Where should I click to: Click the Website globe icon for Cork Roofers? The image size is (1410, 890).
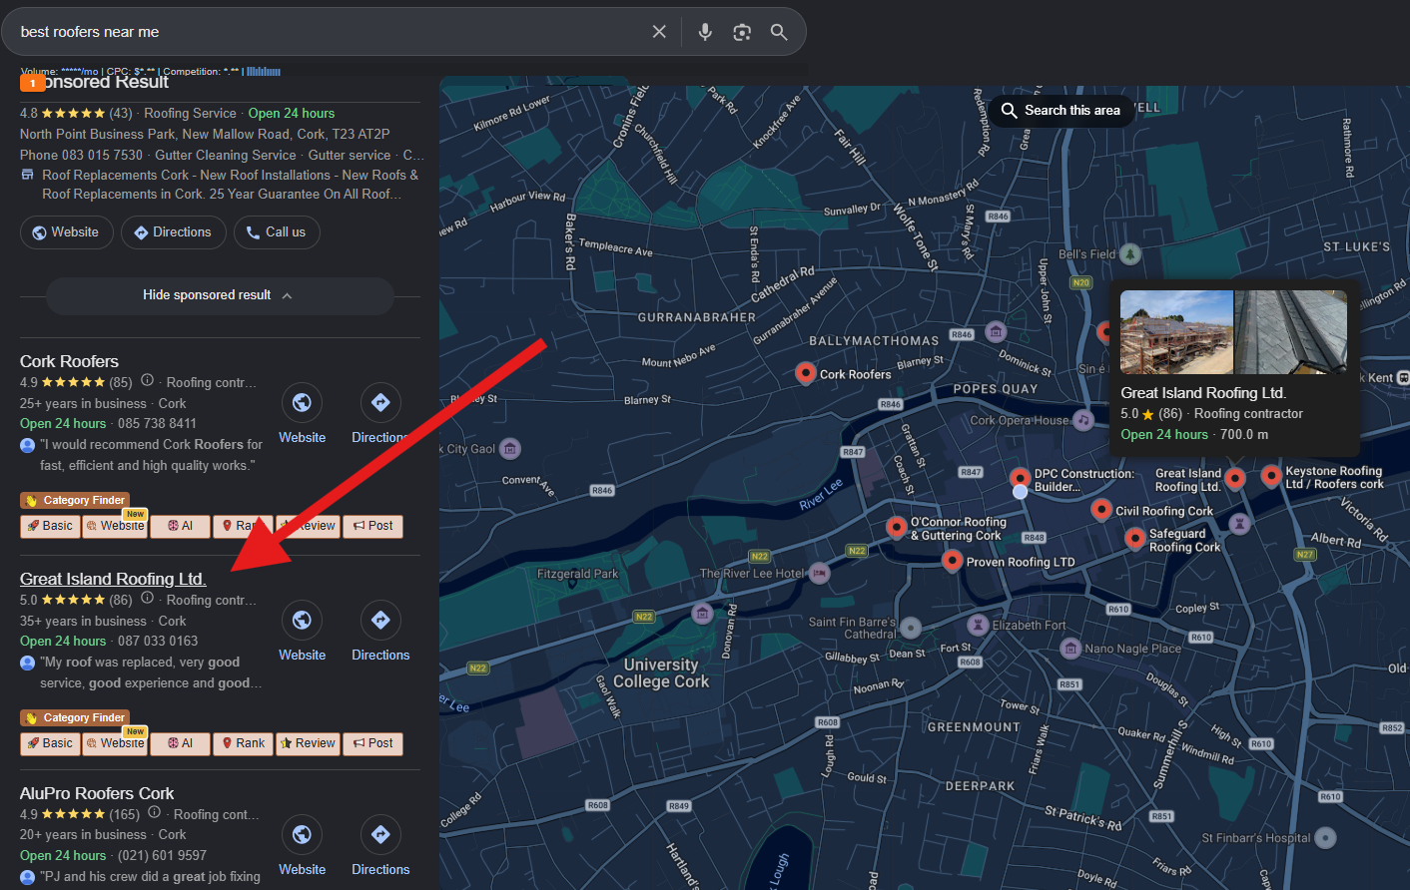pos(302,403)
